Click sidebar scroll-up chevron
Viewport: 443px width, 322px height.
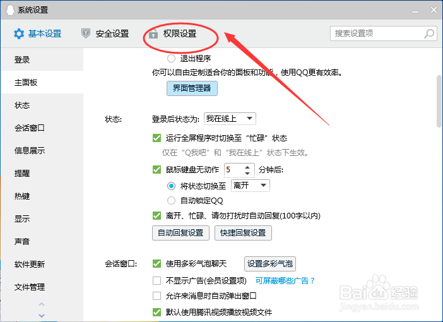tap(42, 304)
